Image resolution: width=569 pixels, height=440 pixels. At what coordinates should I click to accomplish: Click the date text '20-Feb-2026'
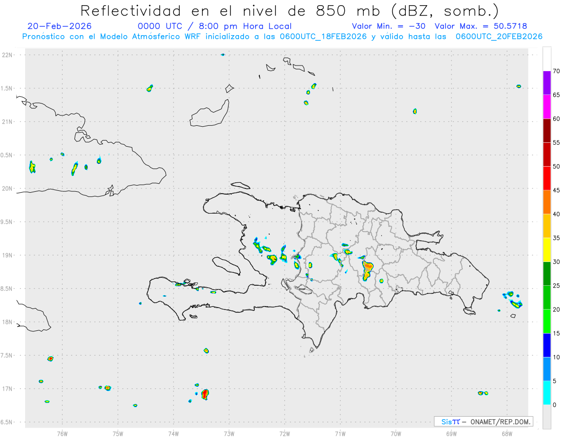point(60,26)
